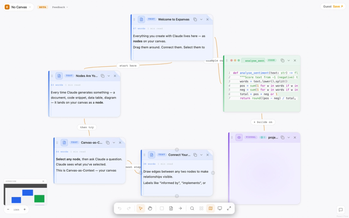This screenshot has height=218, width=349.
Task: Click the 106% zoom level value
Action: click(16, 209)
